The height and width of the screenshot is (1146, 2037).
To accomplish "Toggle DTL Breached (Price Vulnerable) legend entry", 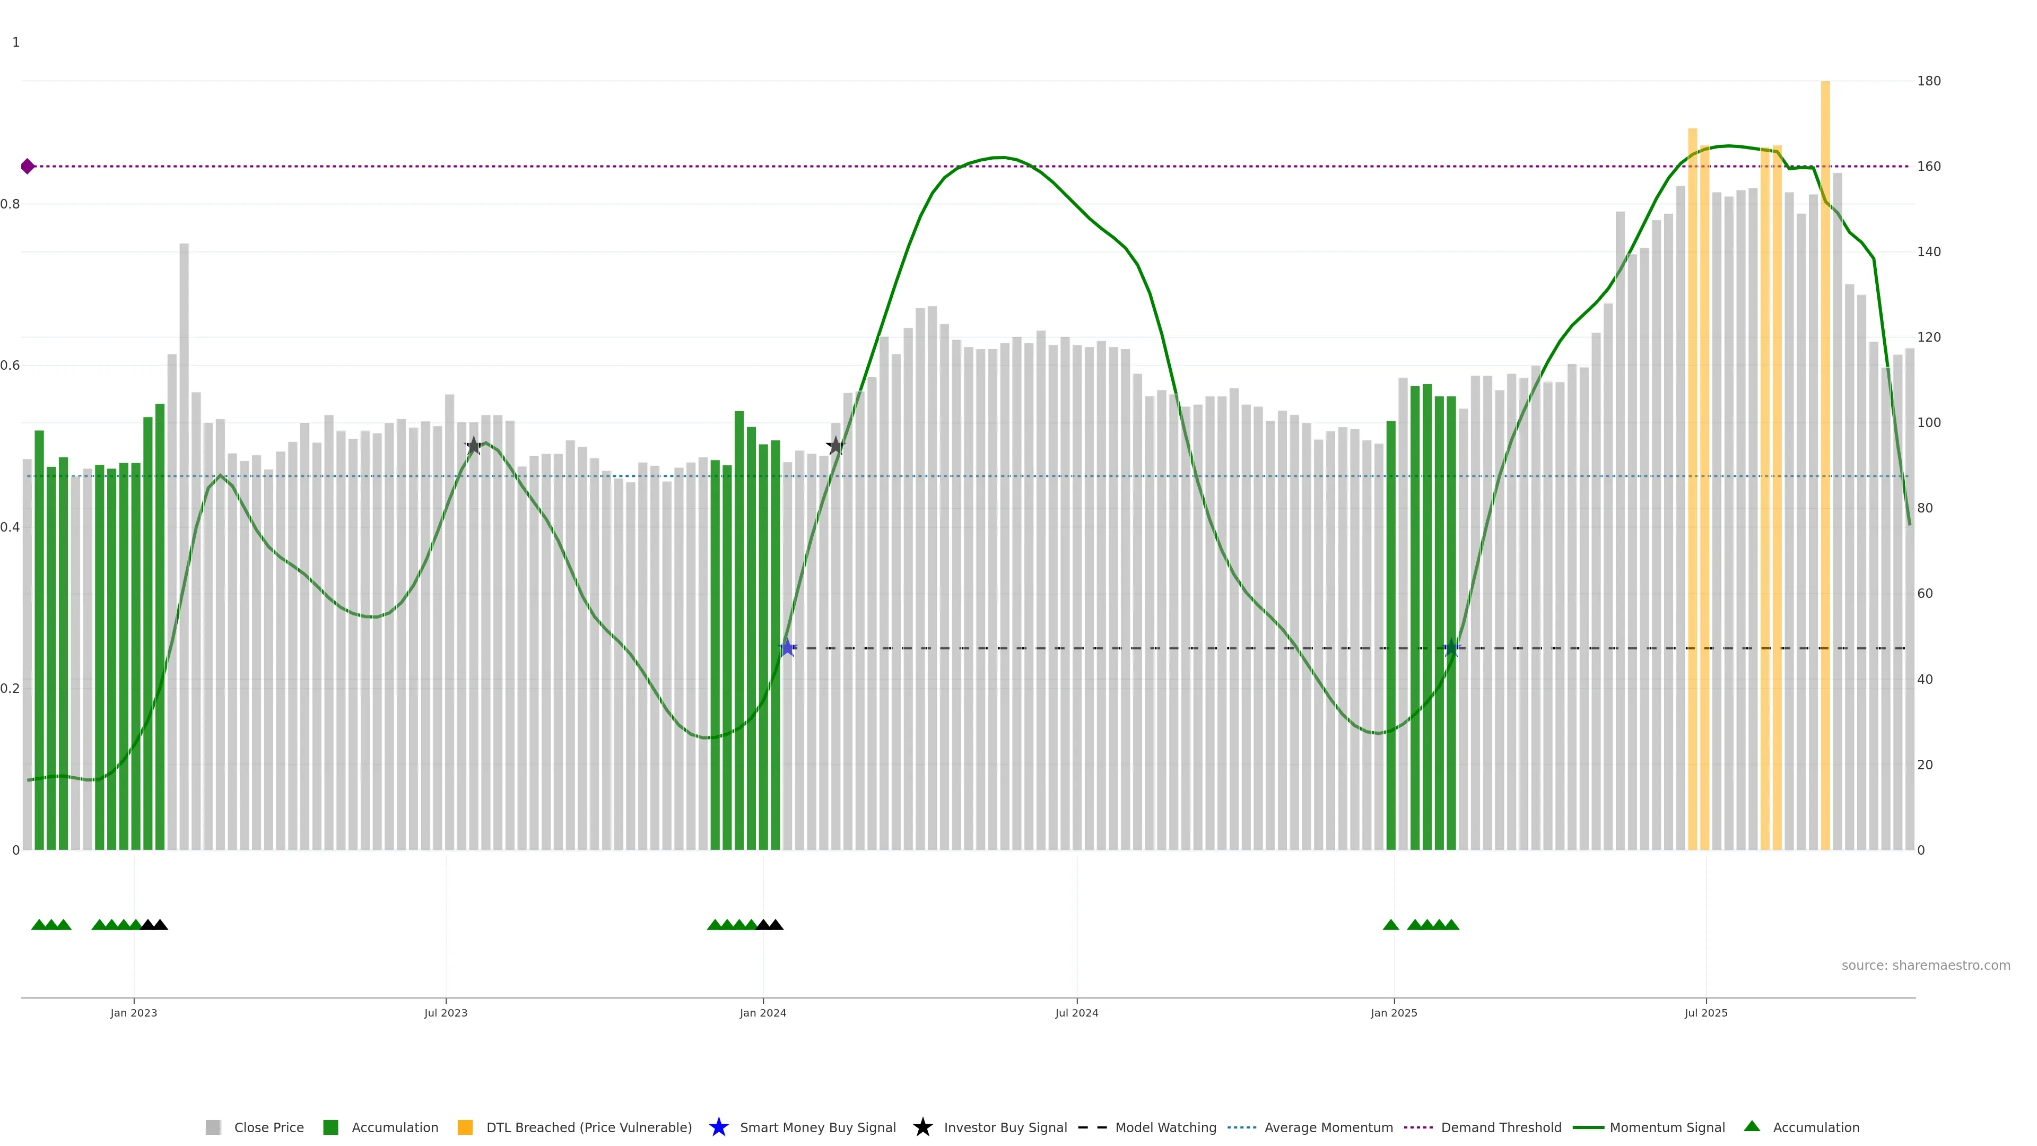I will (x=588, y=1127).
